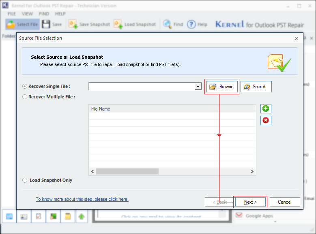Image resolution: width=316 pixels, height=234 pixels.
Task: Open the HELP menu
Action: coord(60,14)
